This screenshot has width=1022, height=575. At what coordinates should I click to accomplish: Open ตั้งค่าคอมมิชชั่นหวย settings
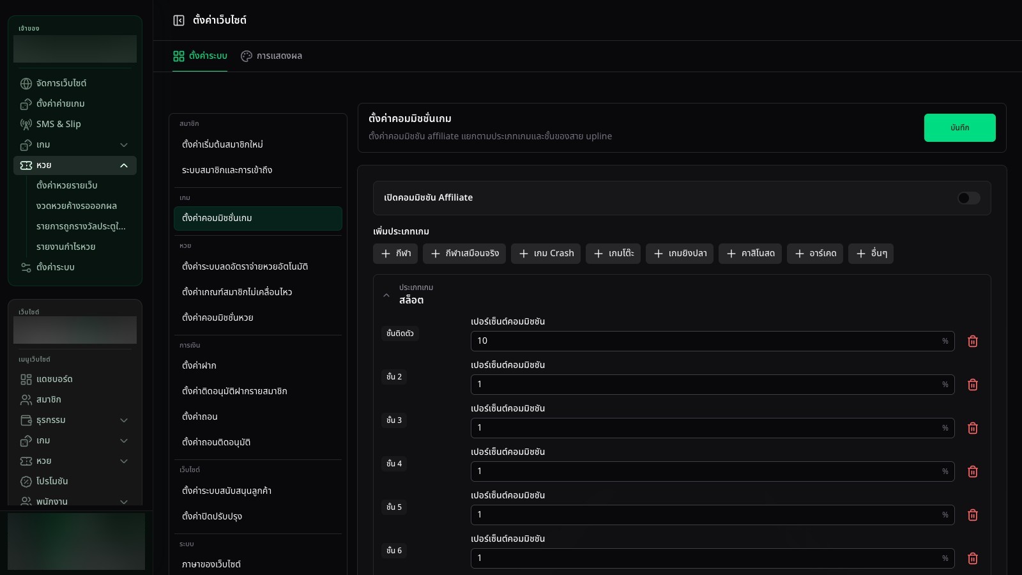(258, 318)
